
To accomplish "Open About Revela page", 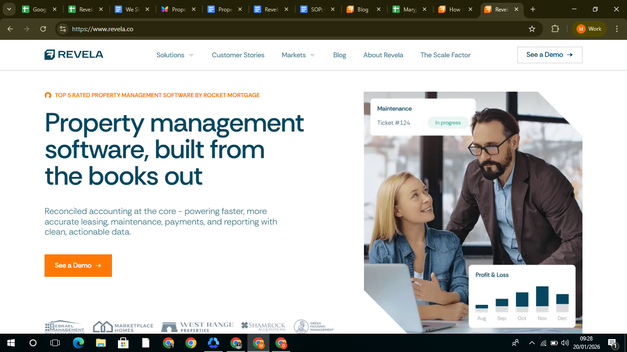I will (x=383, y=55).
